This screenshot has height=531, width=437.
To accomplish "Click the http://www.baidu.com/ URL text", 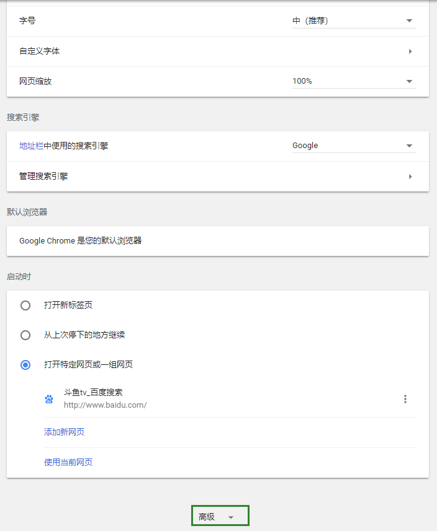I will click(105, 405).
